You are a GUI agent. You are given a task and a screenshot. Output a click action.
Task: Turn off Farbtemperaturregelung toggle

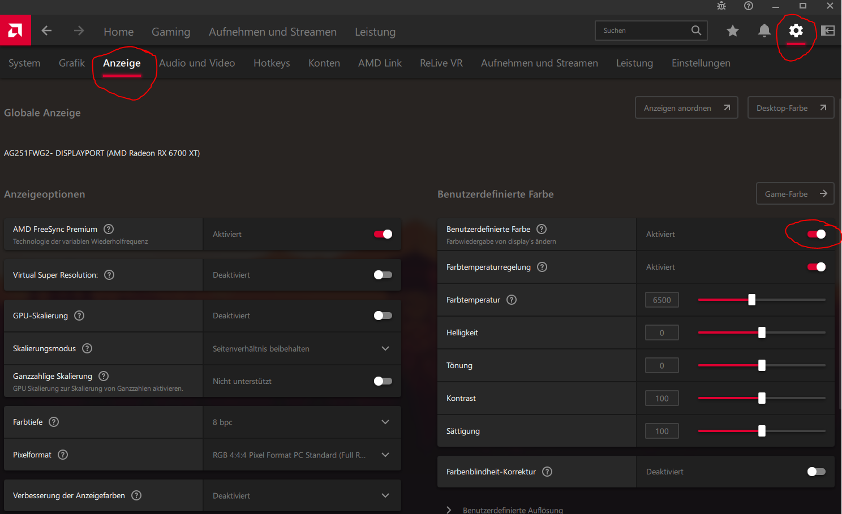(x=817, y=267)
